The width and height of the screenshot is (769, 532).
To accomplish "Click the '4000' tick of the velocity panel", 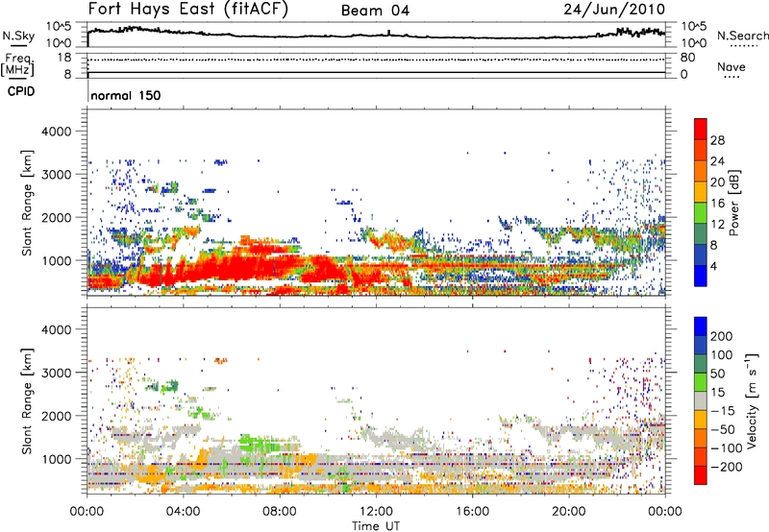I will (56, 329).
